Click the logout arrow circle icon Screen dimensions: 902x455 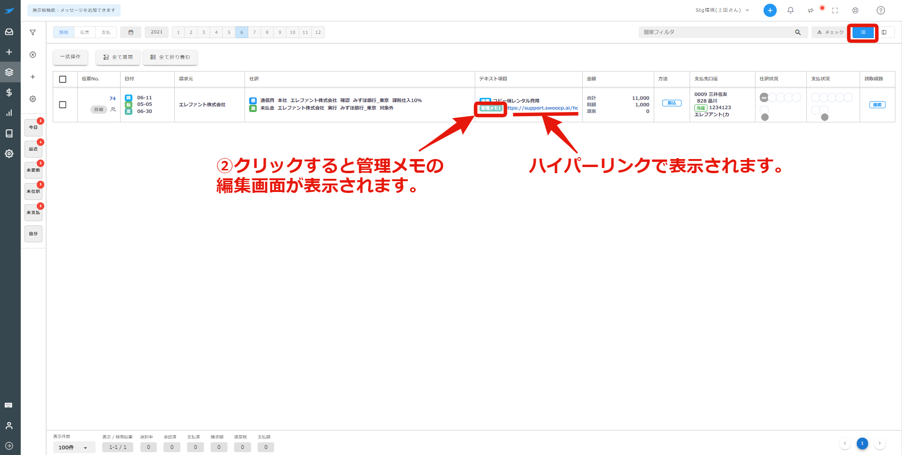[x=9, y=446]
